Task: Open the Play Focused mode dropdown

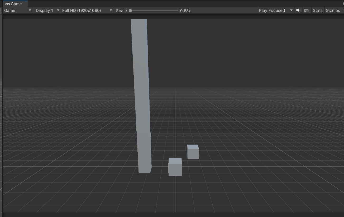Action: coord(276,10)
